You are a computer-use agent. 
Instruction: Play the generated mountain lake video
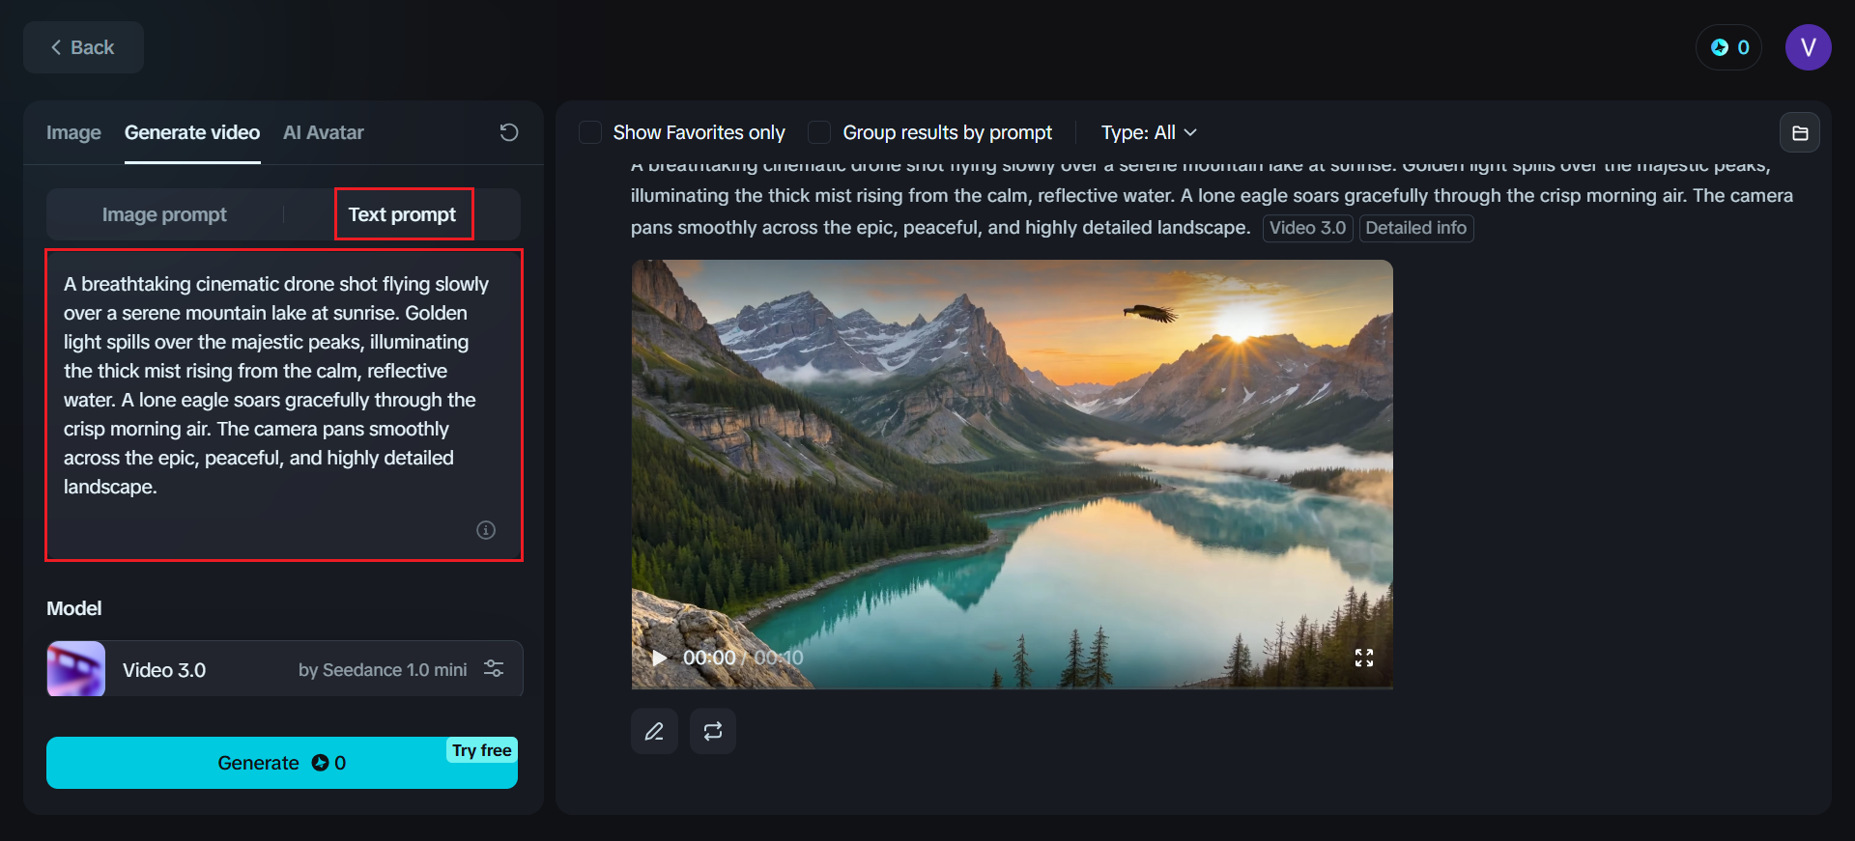[659, 659]
